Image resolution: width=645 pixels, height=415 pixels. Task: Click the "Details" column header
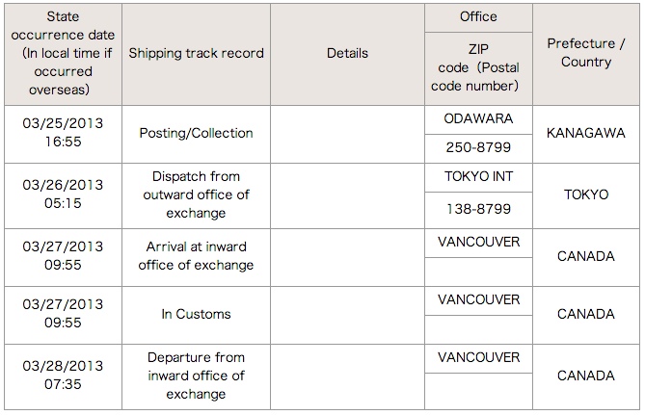[x=347, y=53]
